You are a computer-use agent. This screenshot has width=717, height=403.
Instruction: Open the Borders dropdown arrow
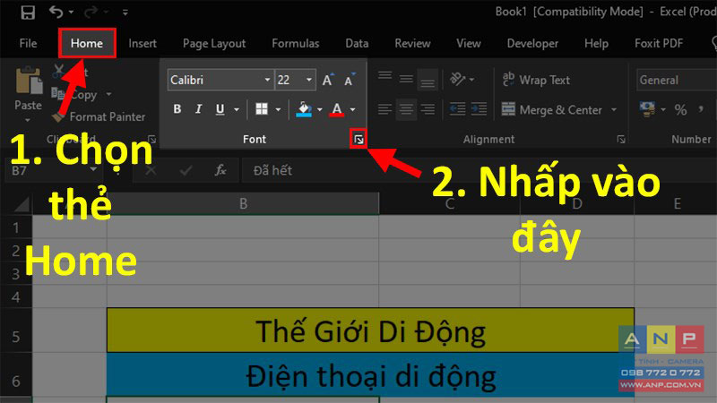(278, 109)
